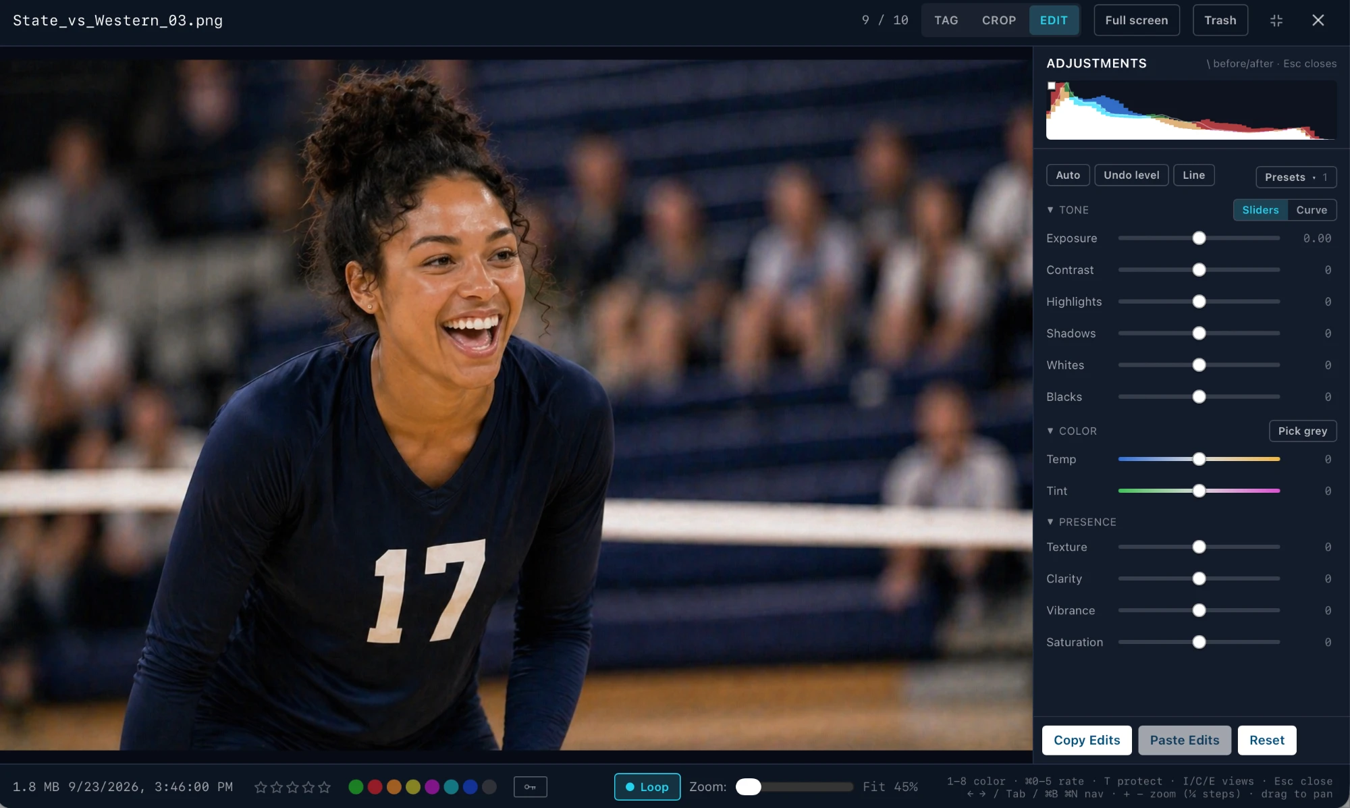Click the Exposure slider handle
The width and height of the screenshot is (1350, 808).
[1199, 238]
